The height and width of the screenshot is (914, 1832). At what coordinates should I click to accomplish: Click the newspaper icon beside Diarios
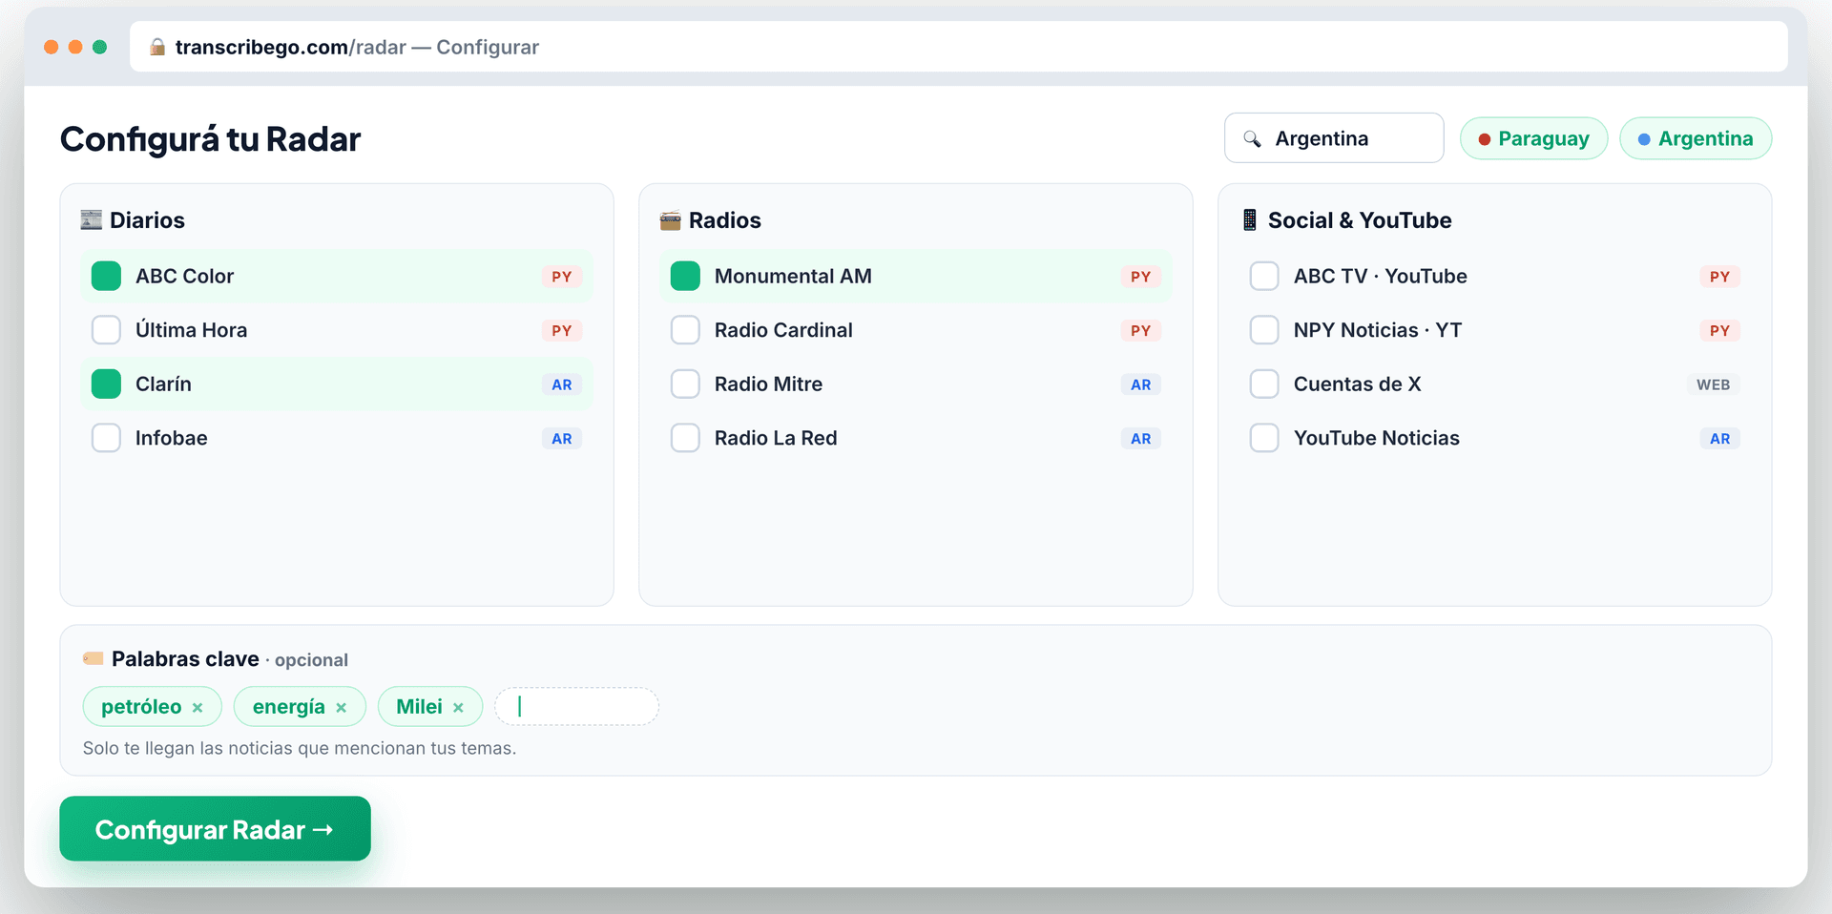pyautogui.click(x=92, y=220)
